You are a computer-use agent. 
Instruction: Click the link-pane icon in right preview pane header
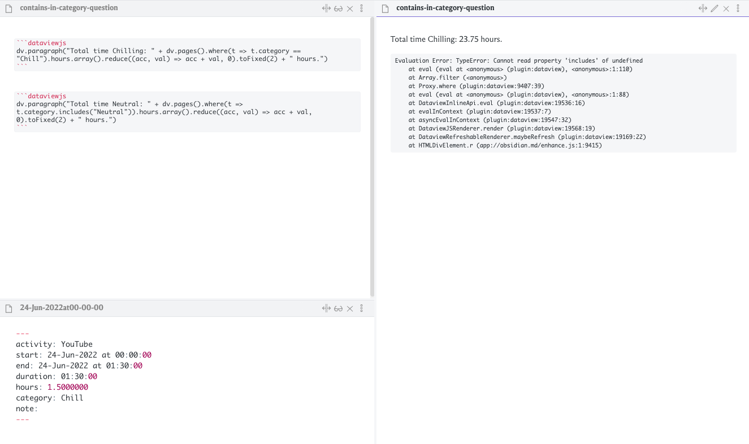tap(703, 8)
